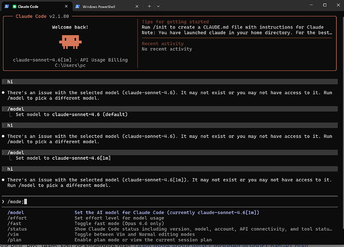Click 'Toggle fast mode (Opus 4.6 only)' description
The image size is (344, 247).
[119, 224]
